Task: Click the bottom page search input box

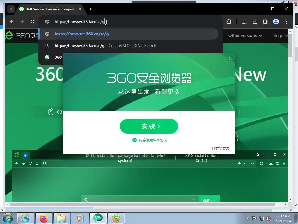Action: [140, 199]
